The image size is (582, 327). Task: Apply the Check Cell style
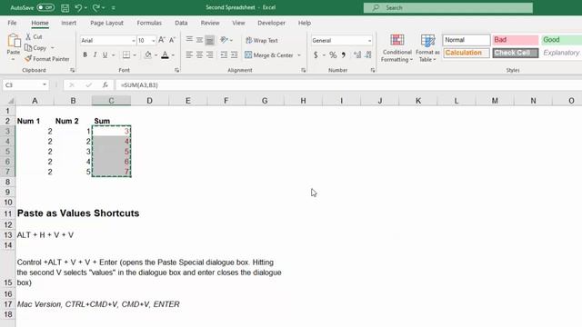coord(516,53)
